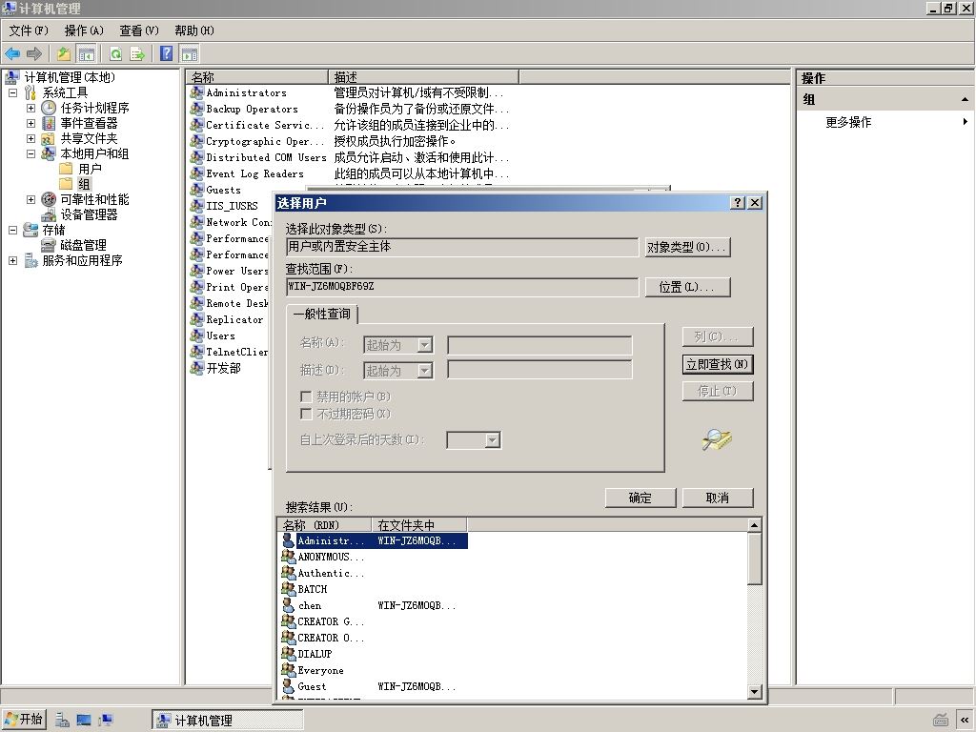This screenshot has width=976, height=732.
Task: Select the 用户 folder in tree
Action: coord(90,169)
